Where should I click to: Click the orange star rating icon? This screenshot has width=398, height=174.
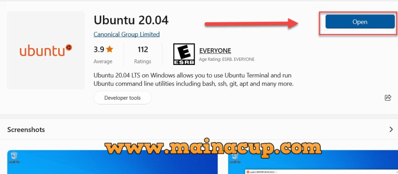(109, 49)
